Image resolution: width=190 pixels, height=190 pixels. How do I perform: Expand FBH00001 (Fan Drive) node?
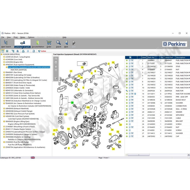4,72
